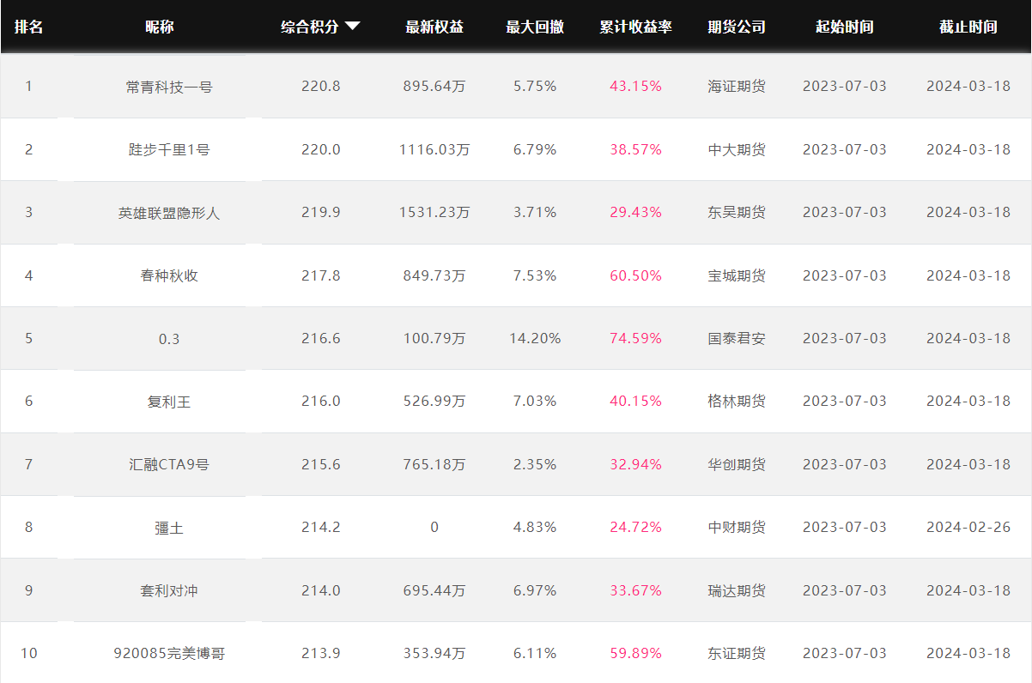Click the 38.57% return value
1032x683 pixels.
[635, 149]
